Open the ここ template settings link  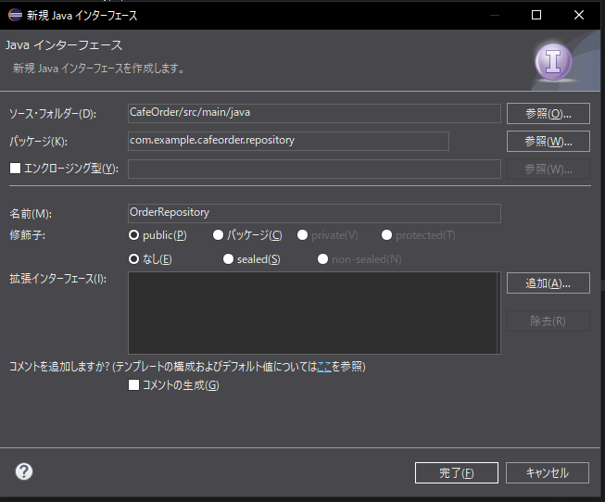(x=323, y=367)
